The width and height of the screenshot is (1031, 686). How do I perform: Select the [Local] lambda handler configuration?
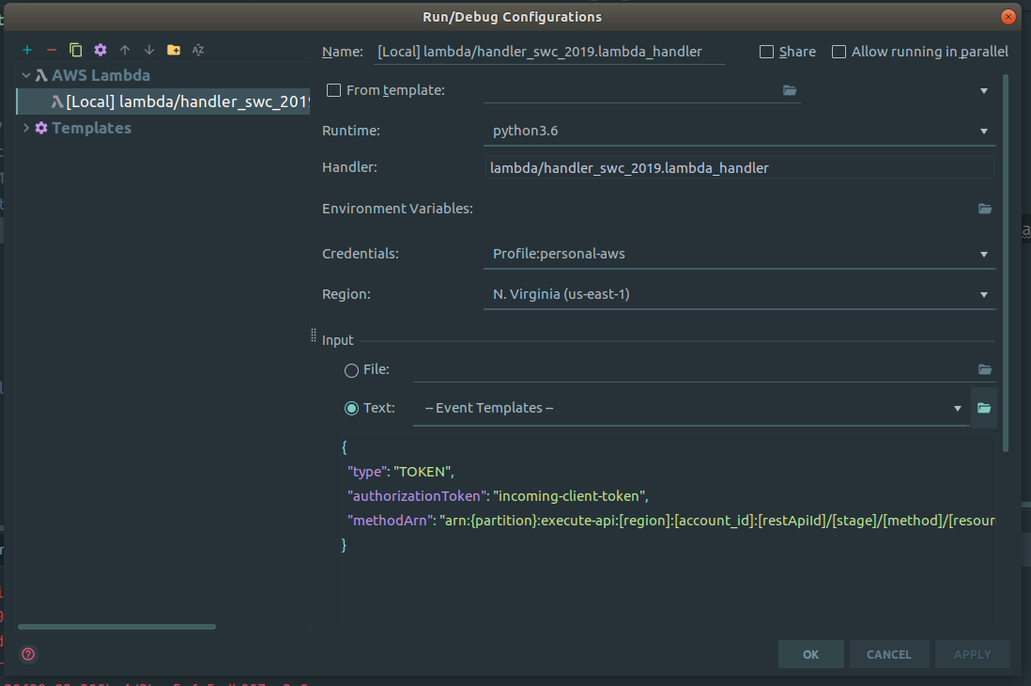point(163,101)
